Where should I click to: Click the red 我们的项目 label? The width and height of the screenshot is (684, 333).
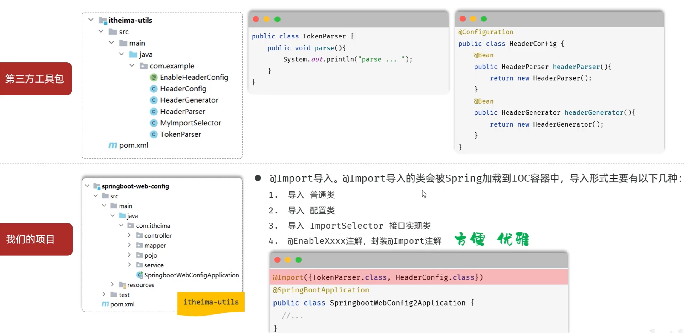(x=36, y=239)
